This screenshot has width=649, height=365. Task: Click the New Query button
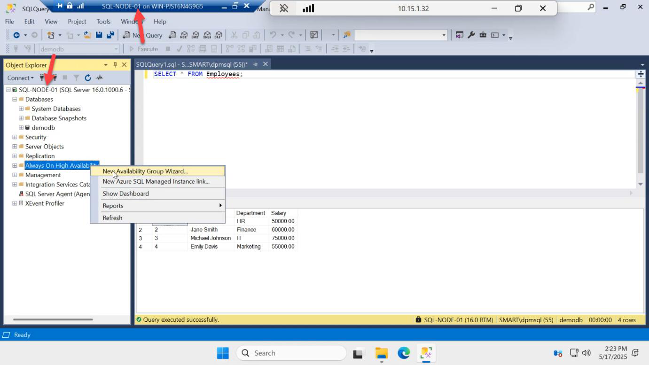click(142, 35)
